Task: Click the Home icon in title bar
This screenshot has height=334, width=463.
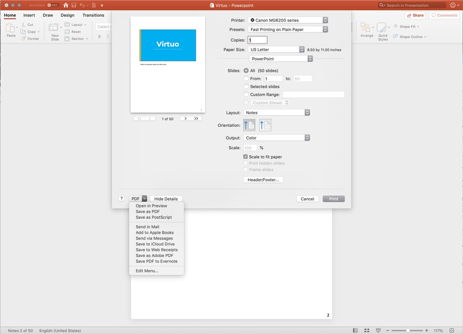Action: pyautogui.click(x=66, y=5)
